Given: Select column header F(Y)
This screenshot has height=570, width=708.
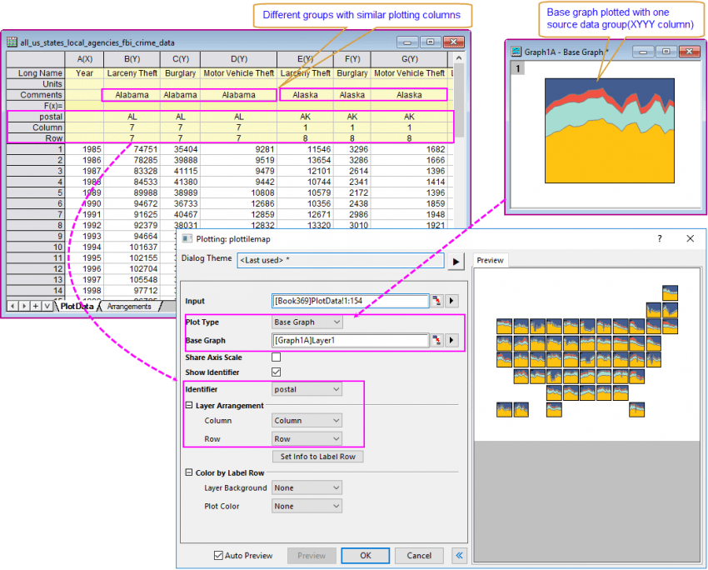Looking at the screenshot, I should (x=352, y=59).
